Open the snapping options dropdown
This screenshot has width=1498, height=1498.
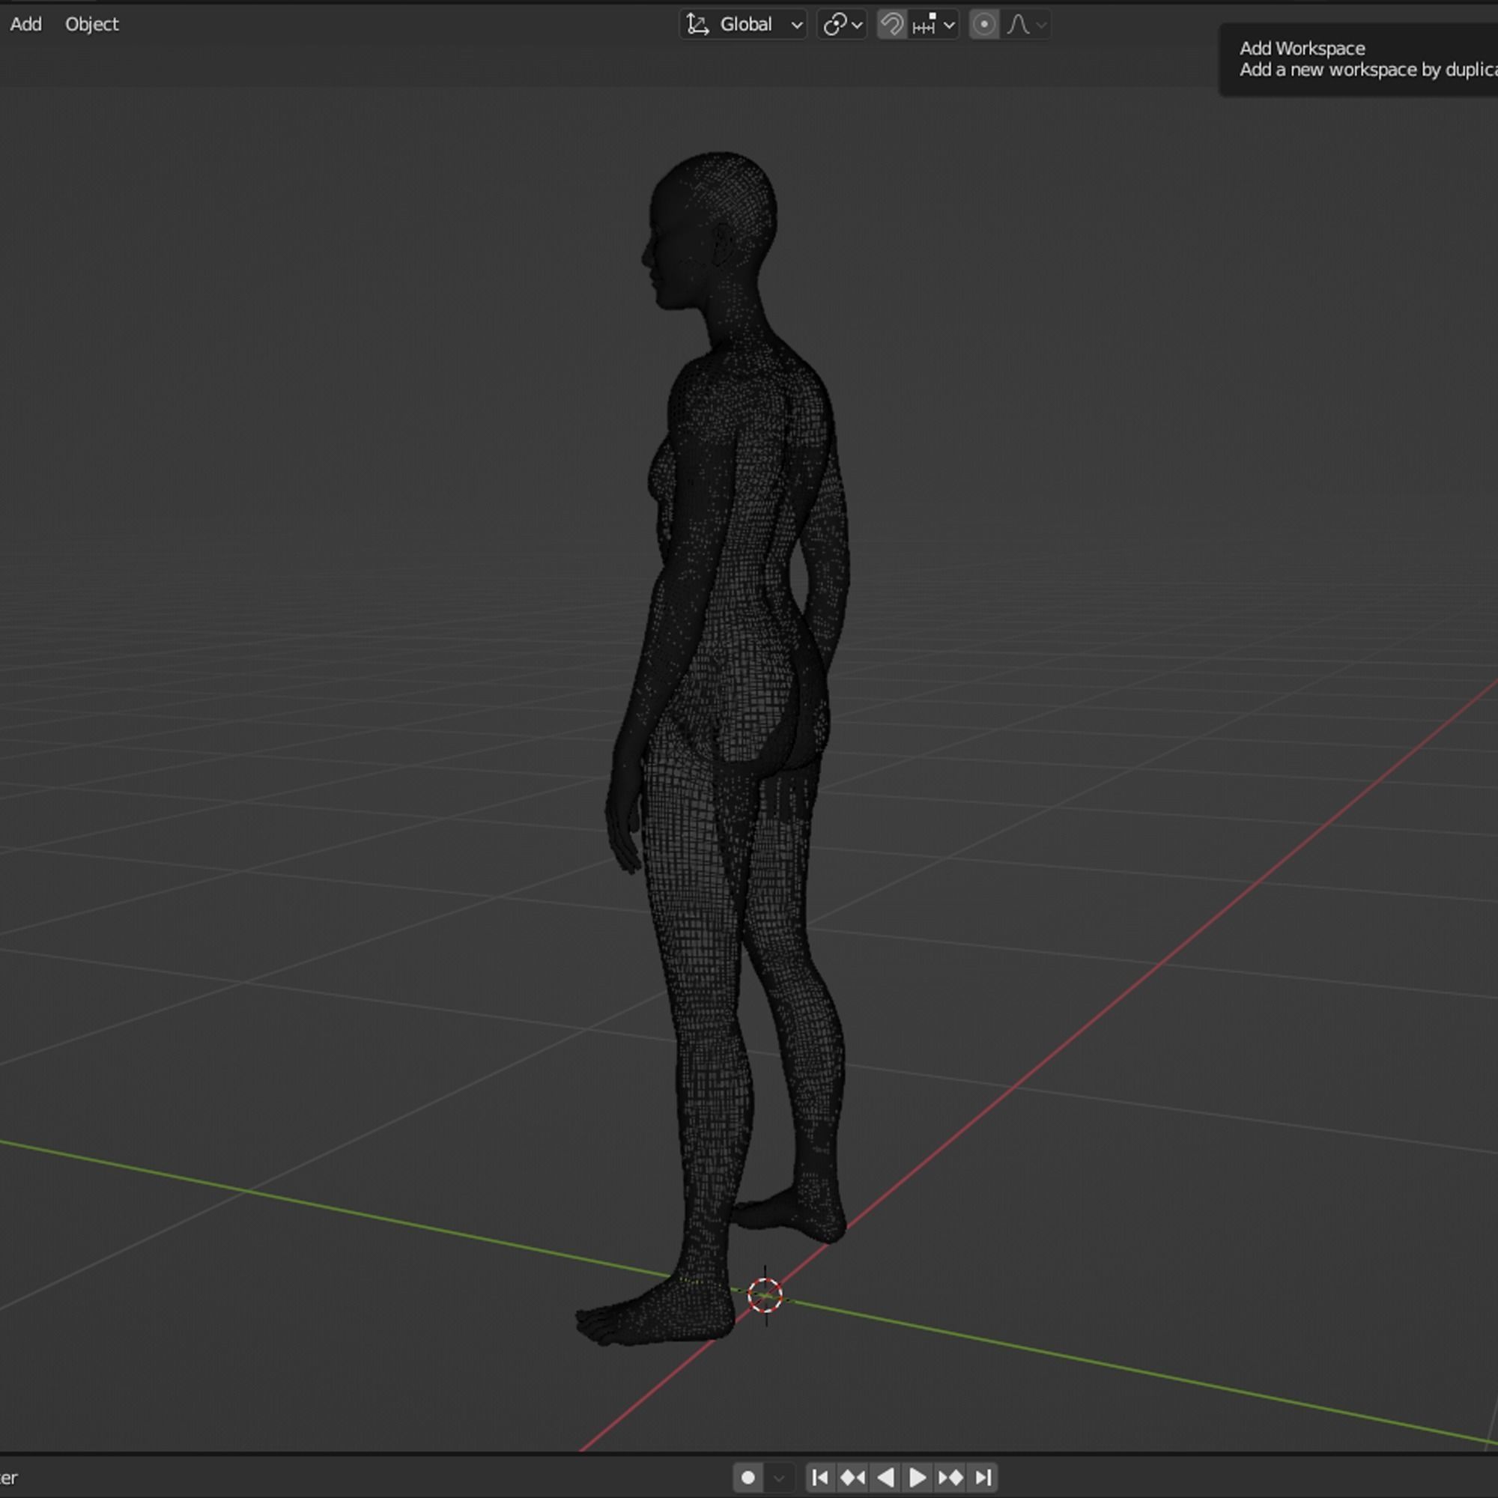click(949, 25)
